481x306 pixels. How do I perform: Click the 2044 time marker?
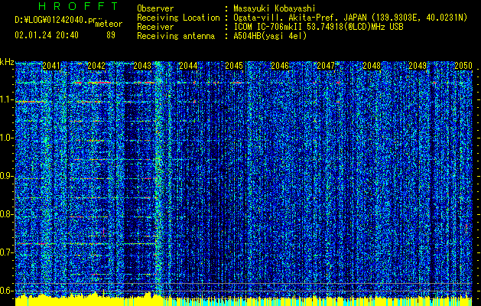pyautogui.click(x=188, y=66)
